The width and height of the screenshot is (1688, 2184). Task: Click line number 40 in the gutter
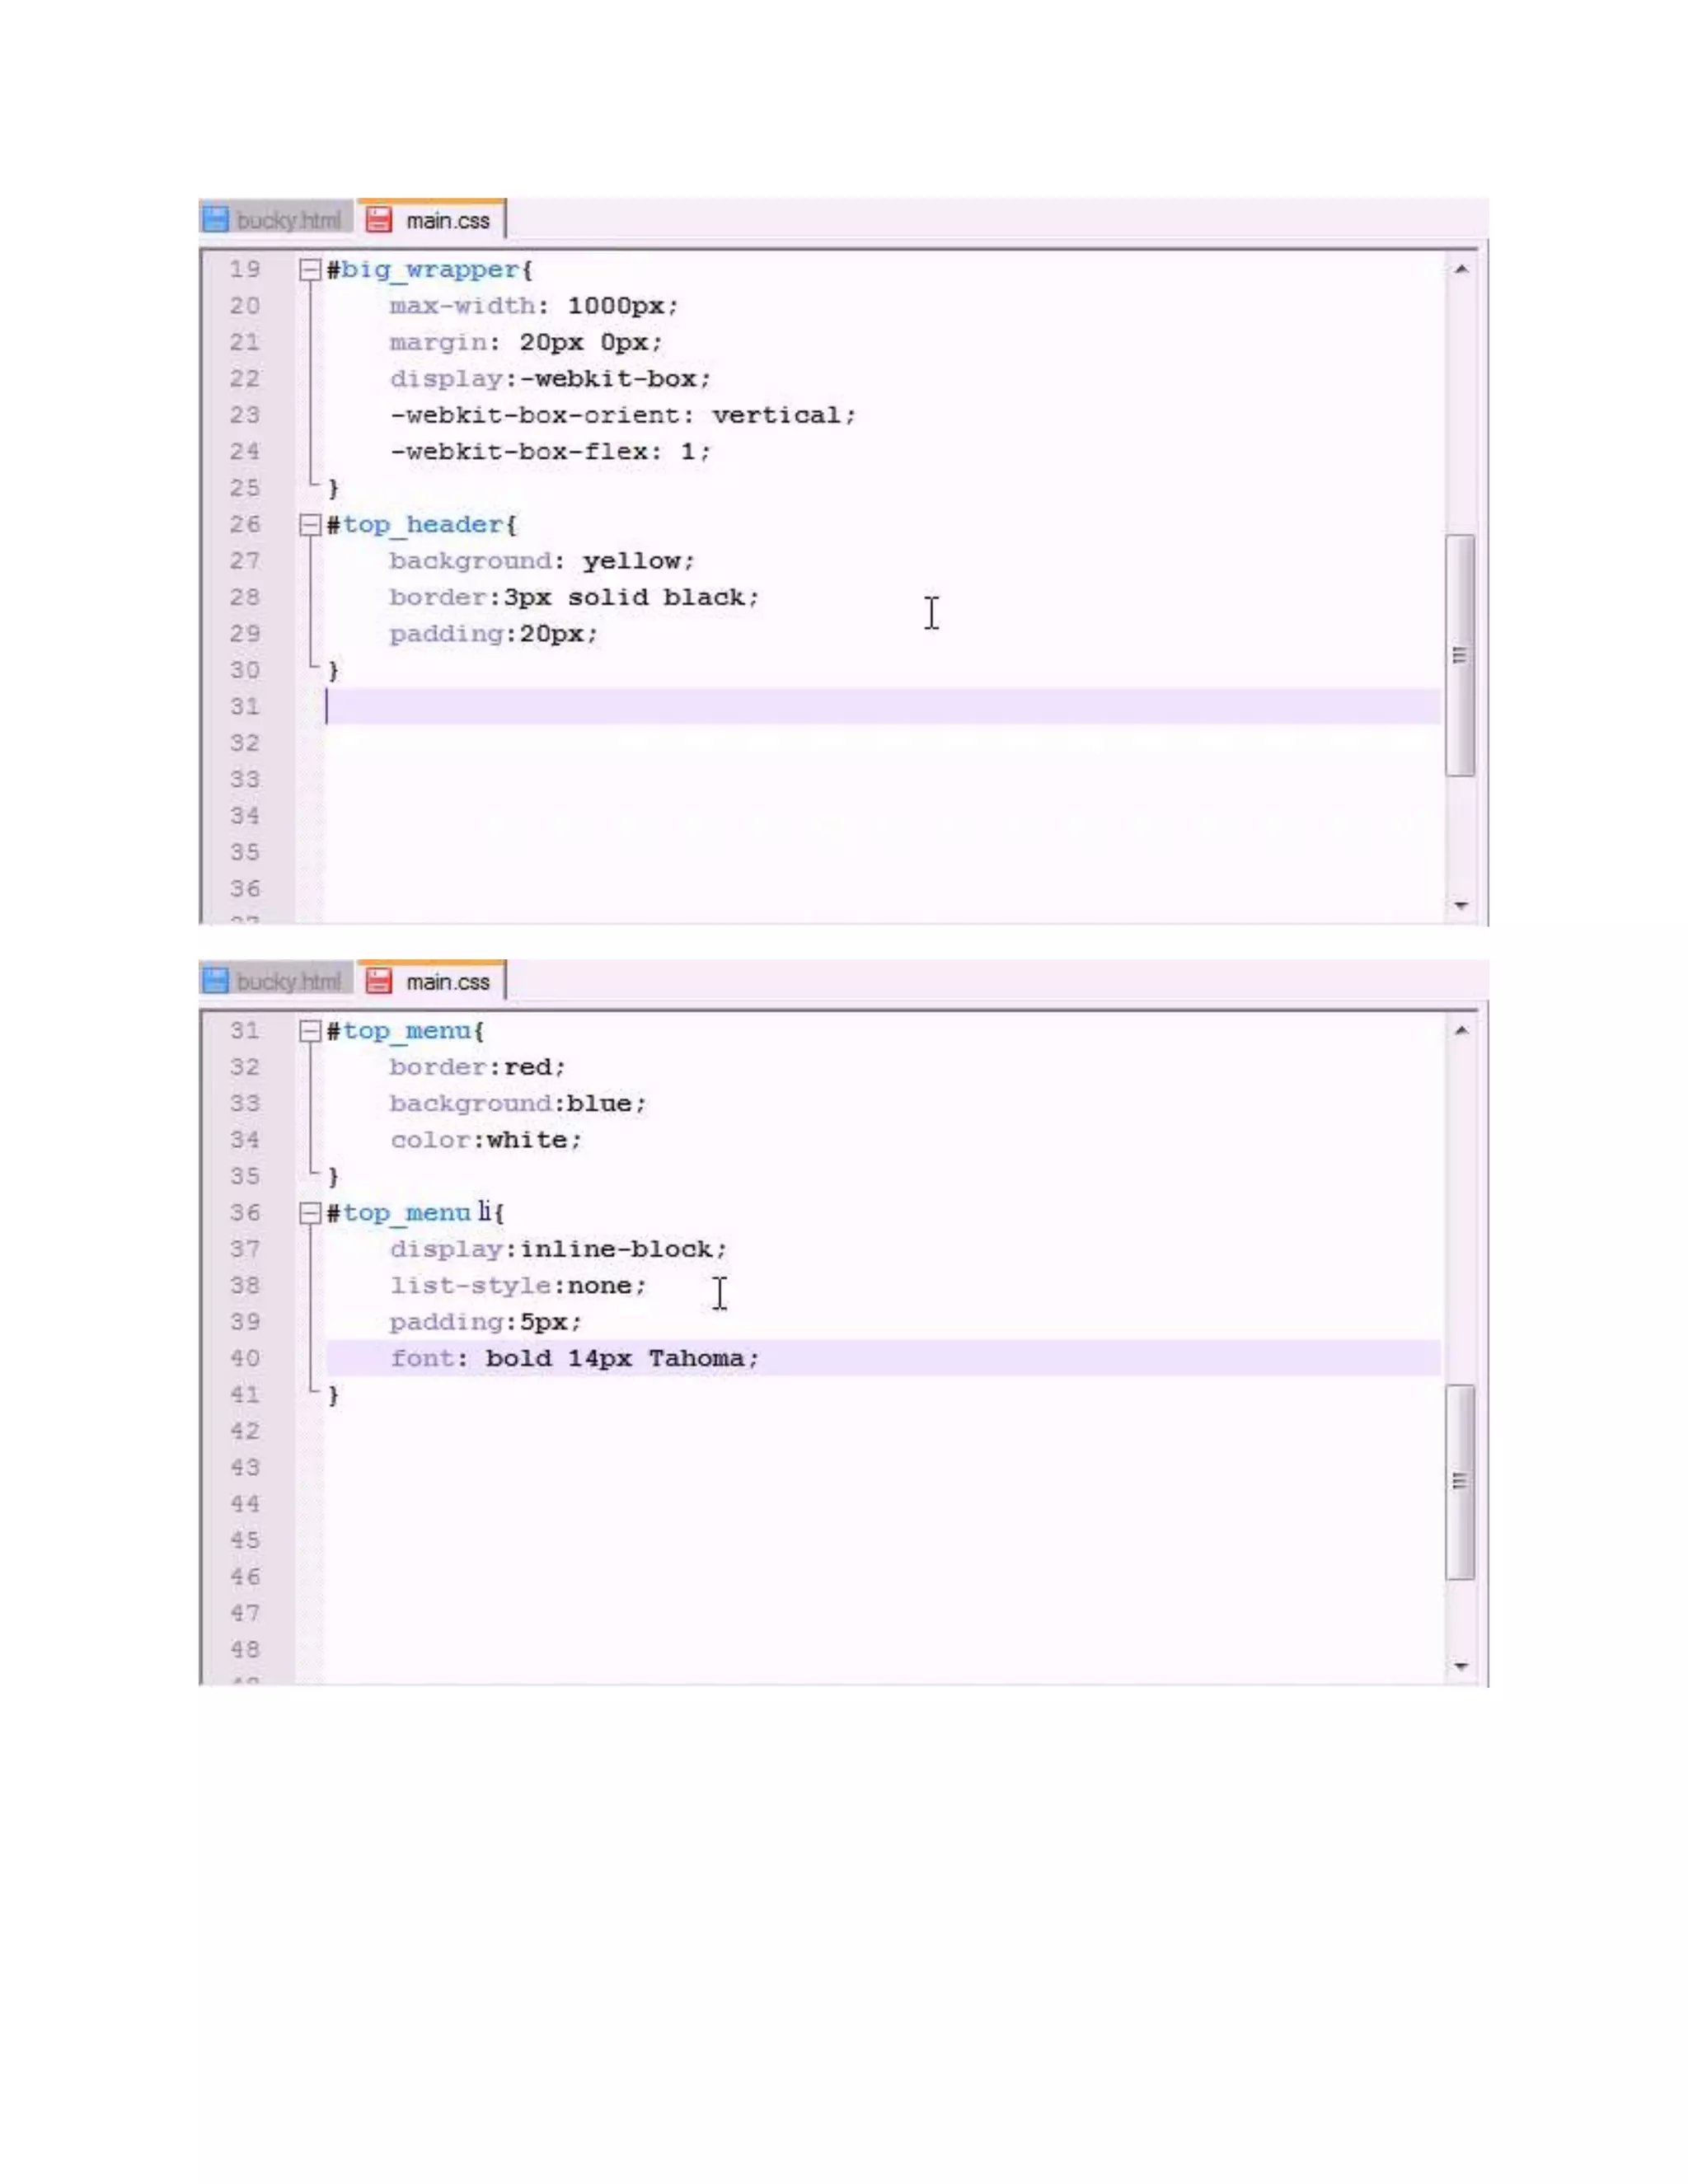[245, 1358]
